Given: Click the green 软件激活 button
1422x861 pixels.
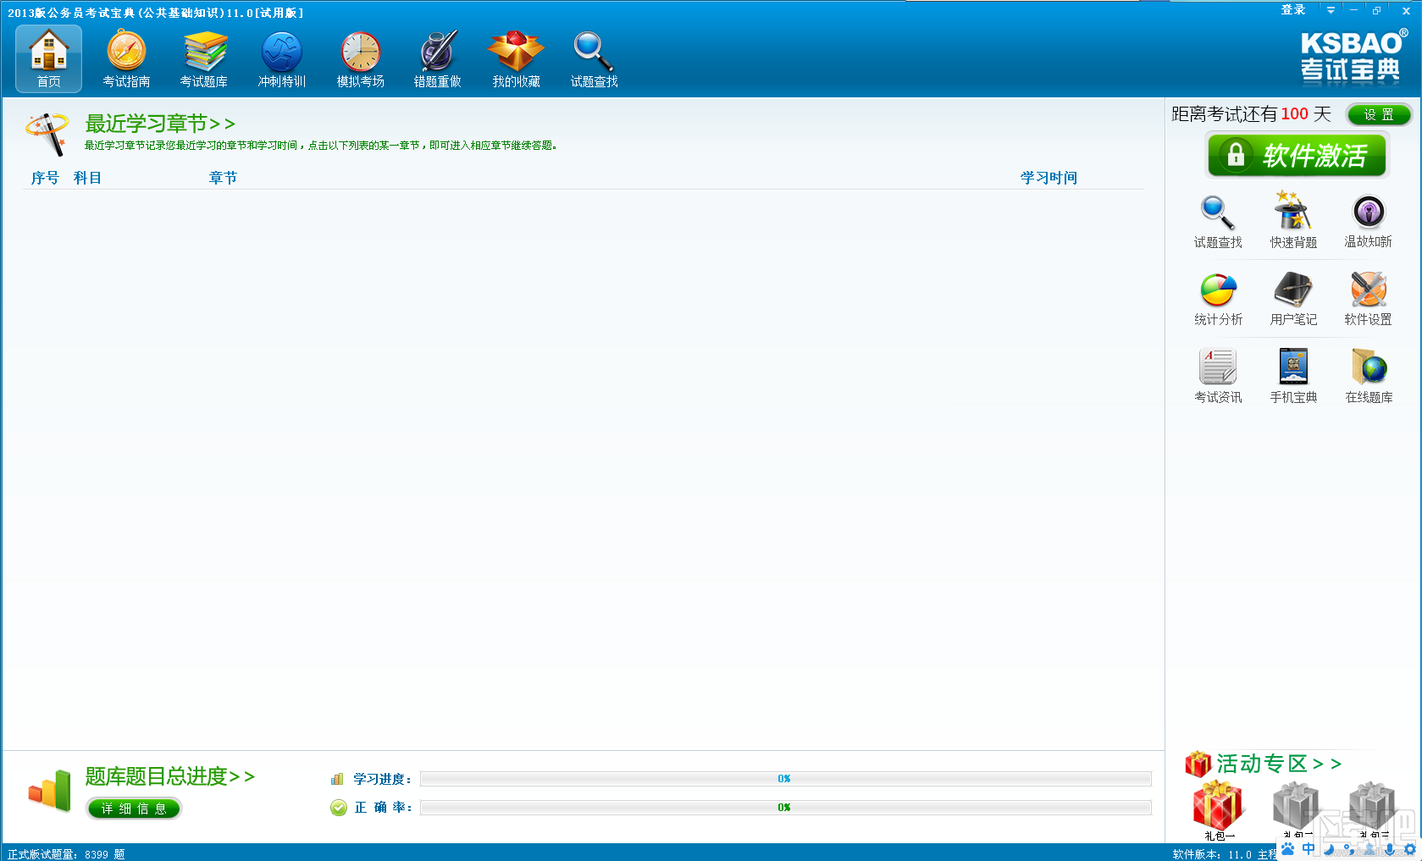Looking at the screenshot, I should [x=1297, y=156].
